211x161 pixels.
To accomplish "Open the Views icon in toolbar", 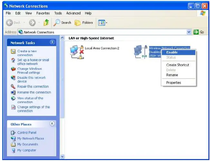I will tap(101, 23).
